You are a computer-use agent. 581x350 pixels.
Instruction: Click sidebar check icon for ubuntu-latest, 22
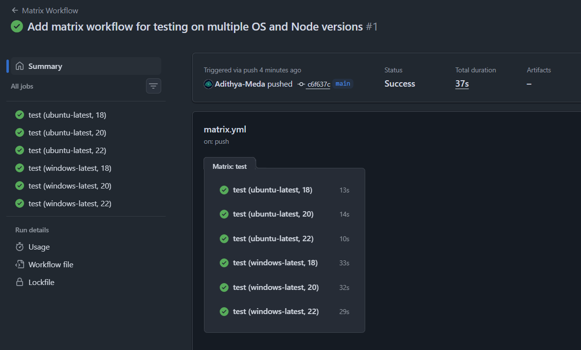[x=20, y=150]
